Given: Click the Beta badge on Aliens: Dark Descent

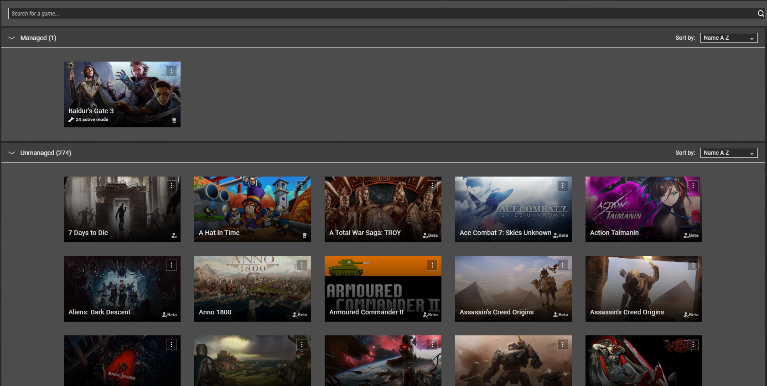Looking at the screenshot, I should click(x=170, y=315).
